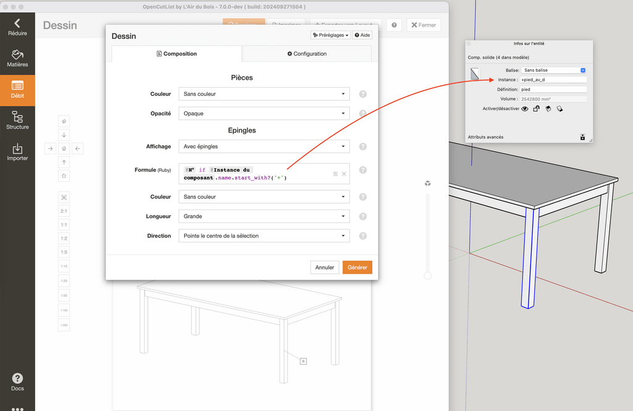Click the help icon next to Affichage
633x411 pixels.
pos(363,146)
